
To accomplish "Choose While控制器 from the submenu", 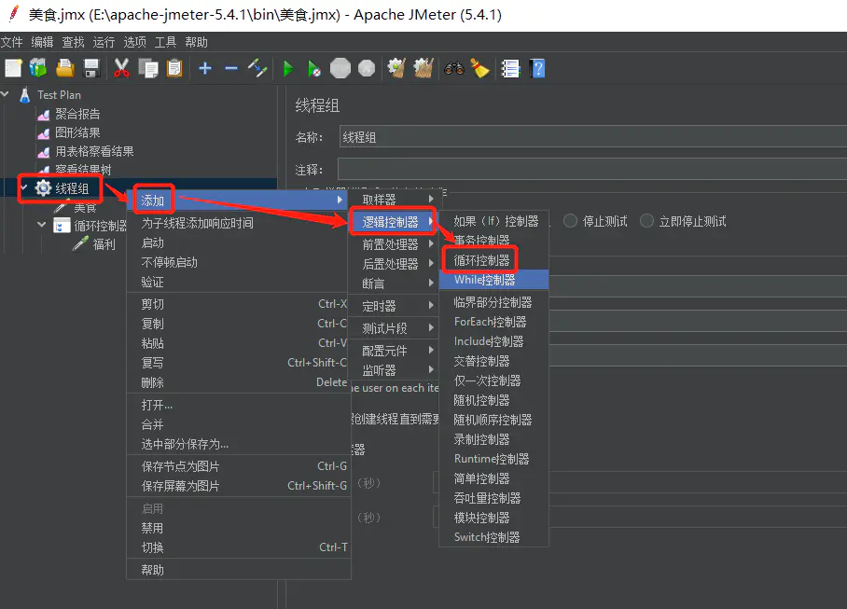I will [x=493, y=280].
